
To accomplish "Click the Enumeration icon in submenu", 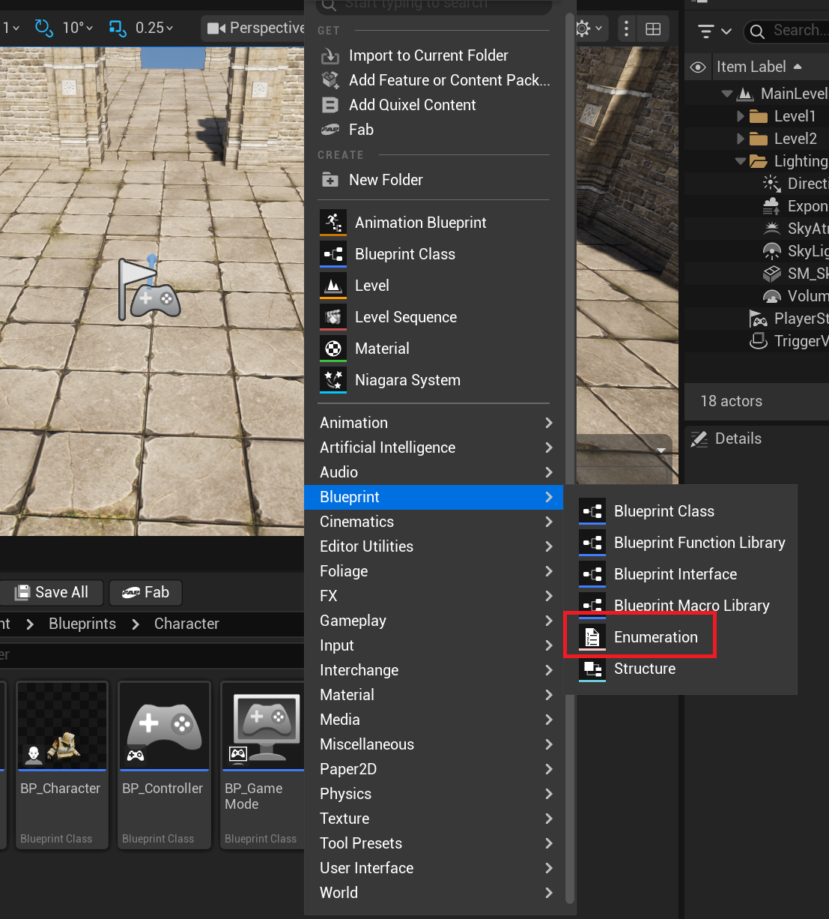I will [x=592, y=637].
